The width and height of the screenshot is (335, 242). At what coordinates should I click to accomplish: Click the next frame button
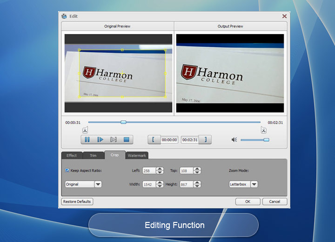(114, 139)
